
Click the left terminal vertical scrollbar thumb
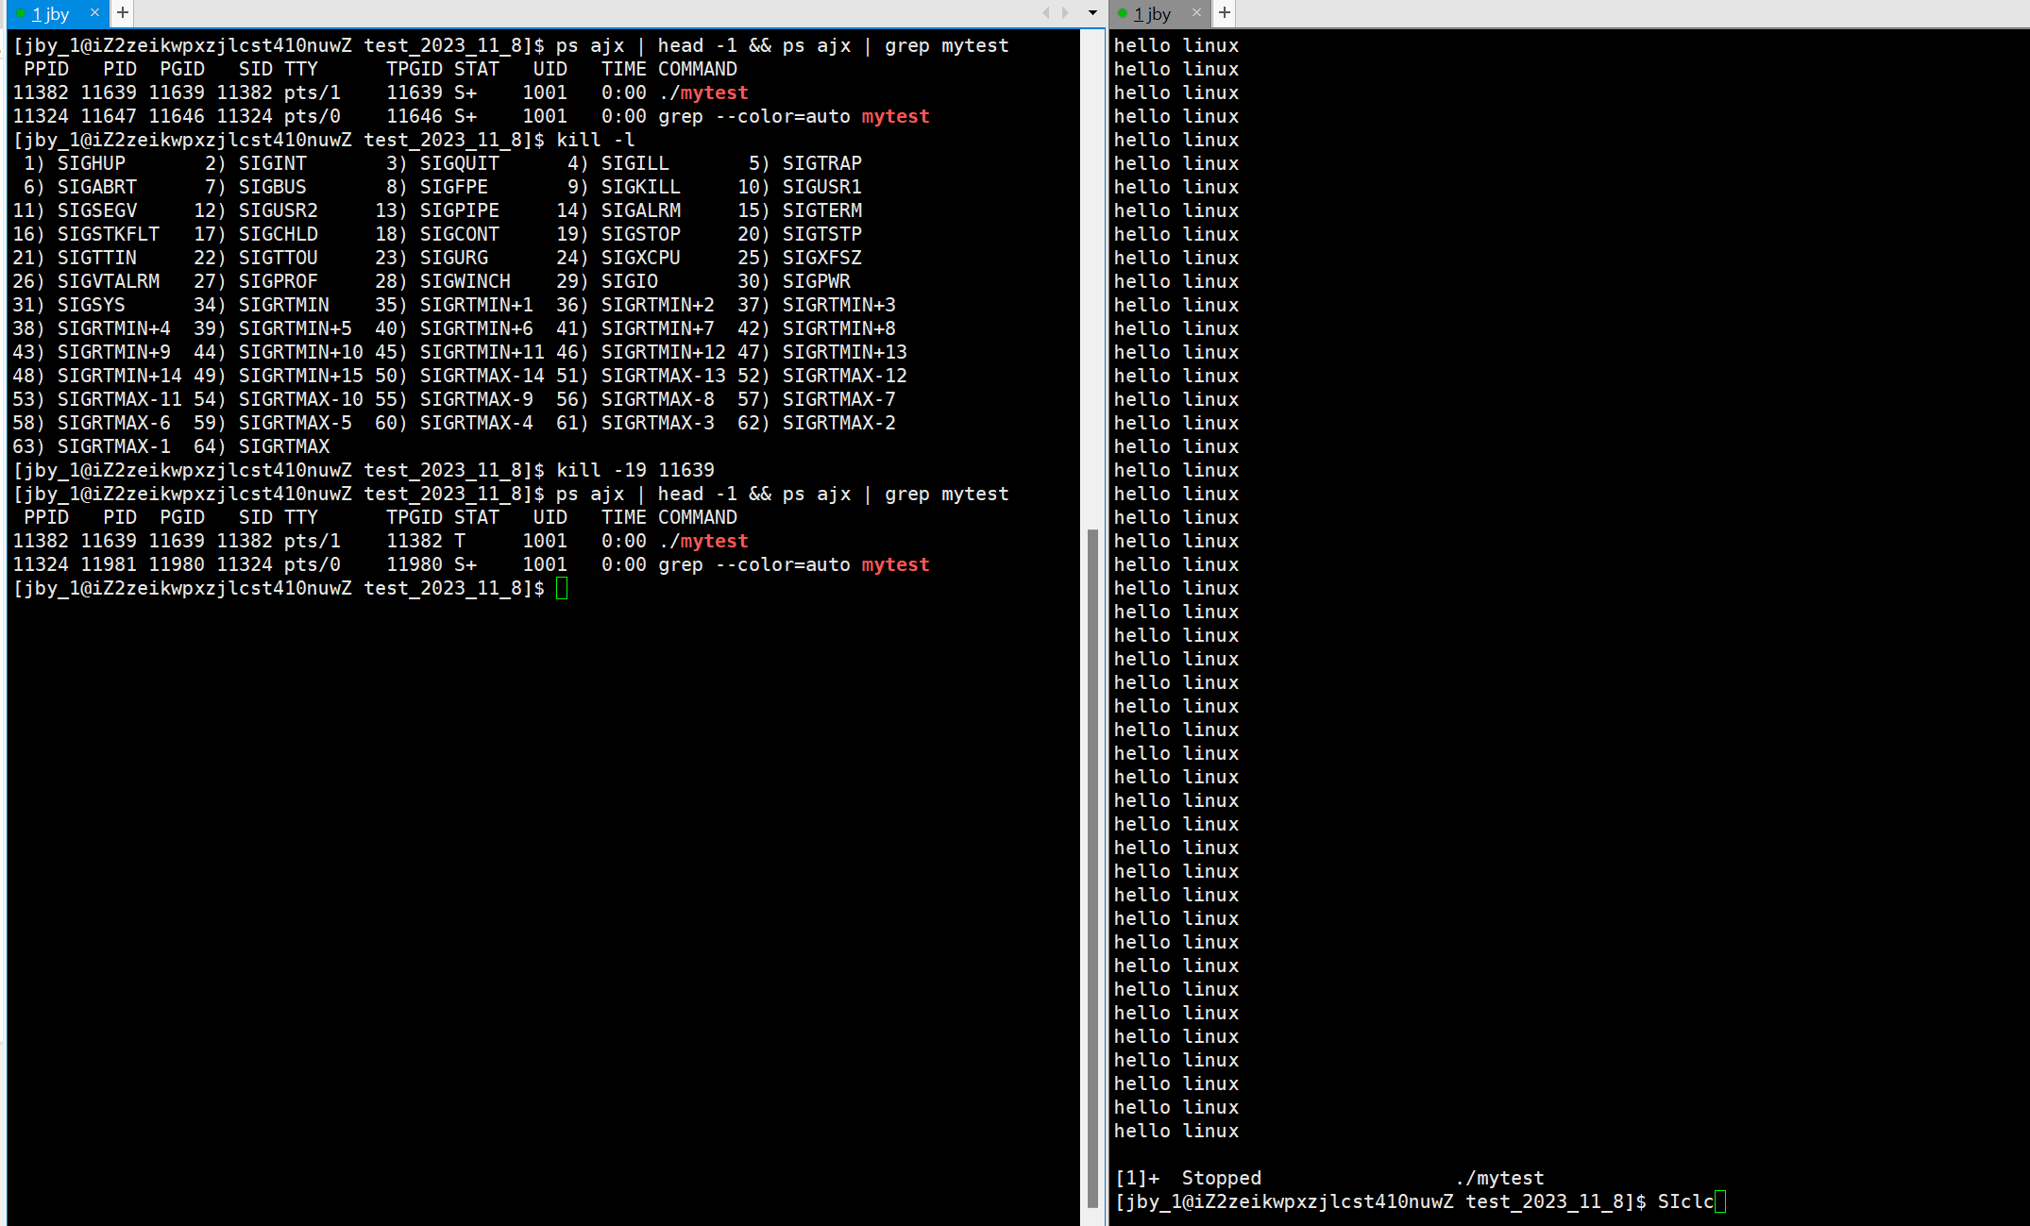(x=1092, y=868)
